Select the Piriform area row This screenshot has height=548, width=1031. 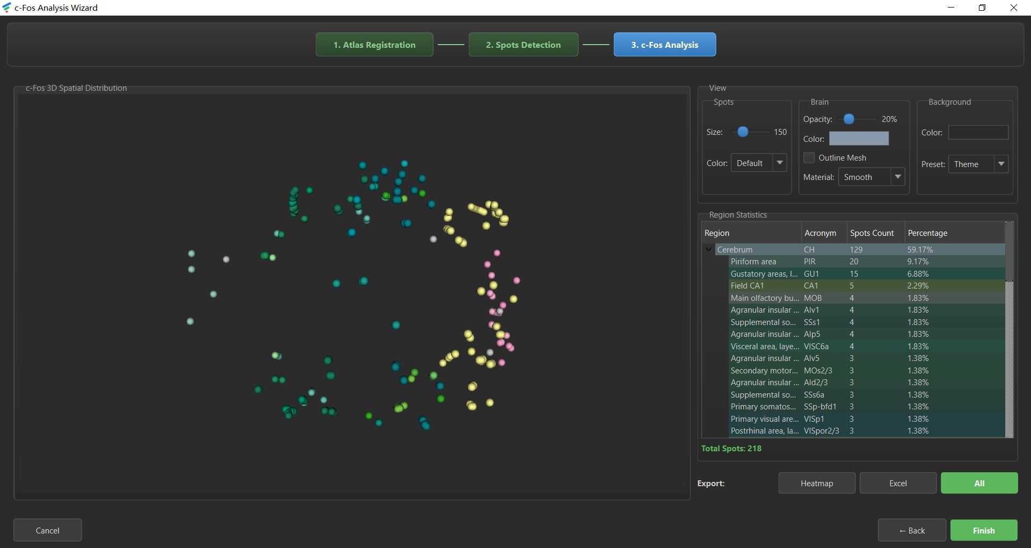pyautogui.click(x=867, y=262)
